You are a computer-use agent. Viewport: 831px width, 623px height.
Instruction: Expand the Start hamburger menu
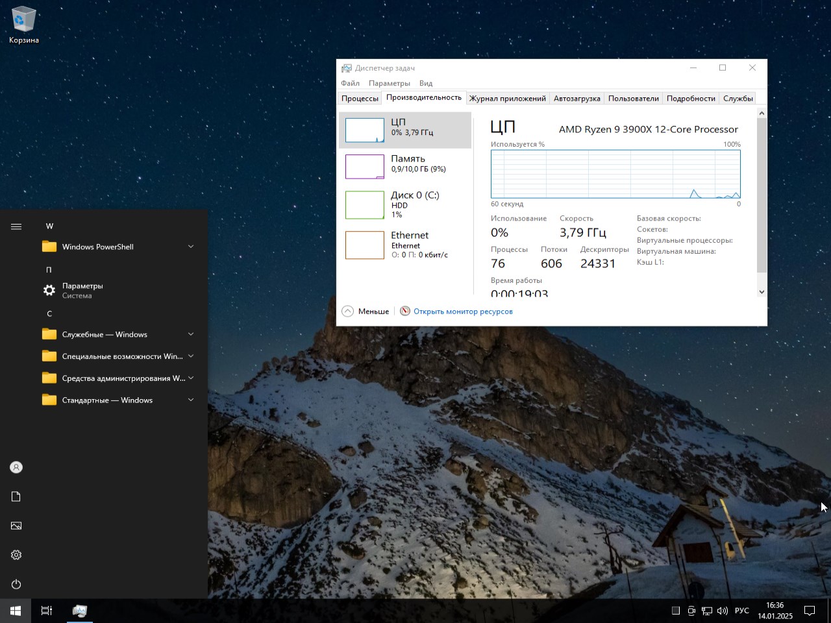click(16, 226)
